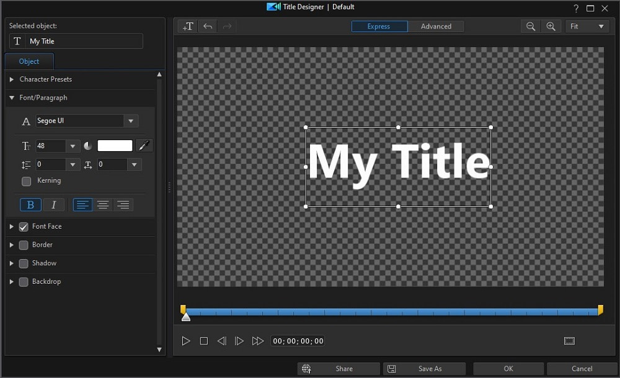Viewport: 620px width, 378px height.
Task: Click the Zoom Out magnifier icon
Action: [x=531, y=26]
